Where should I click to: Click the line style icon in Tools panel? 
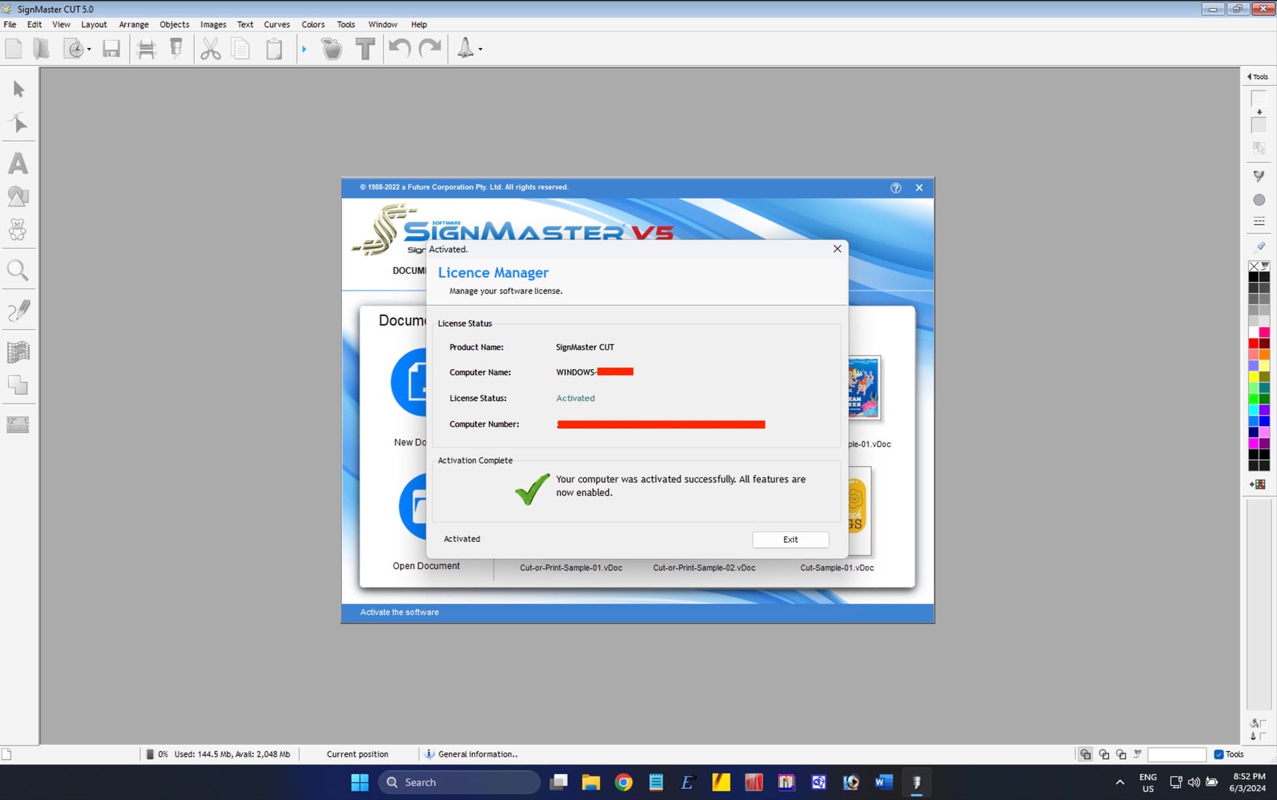tap(1259, 221)
